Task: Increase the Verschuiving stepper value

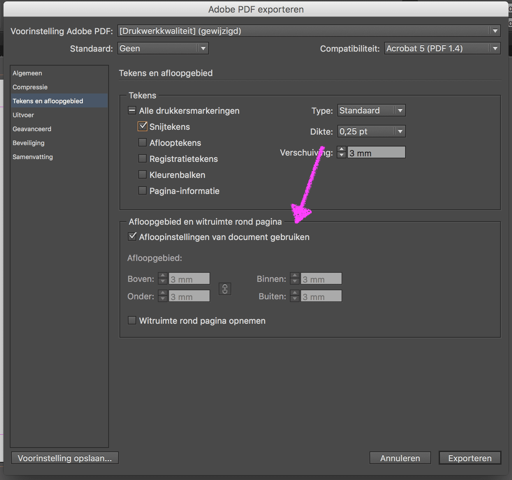Action: (342, 149)
